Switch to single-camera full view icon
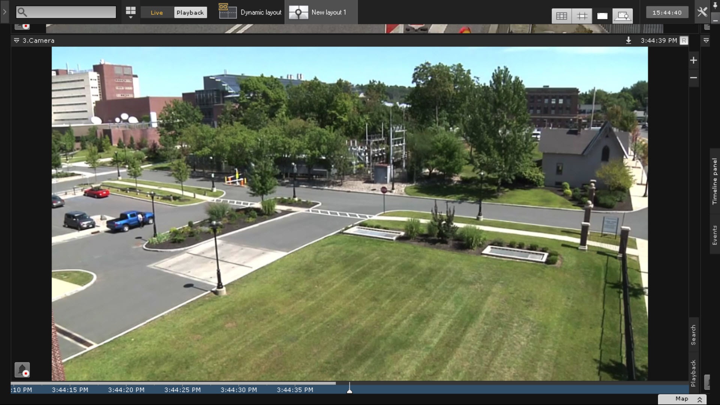The height and width of the screenshot is (405, 720). [602, 16]
